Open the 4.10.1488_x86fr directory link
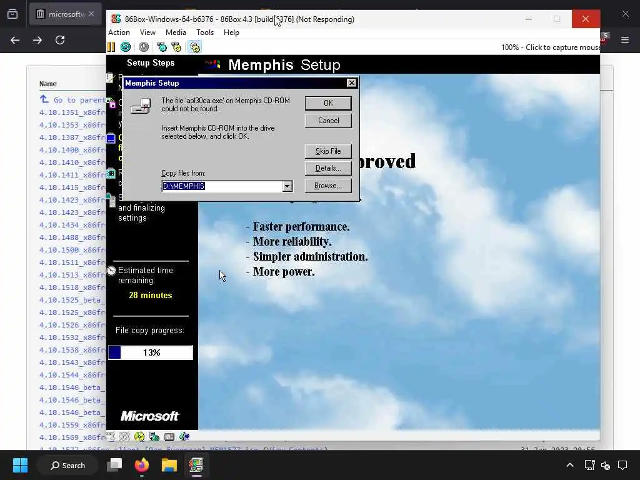 pos(72,237)
